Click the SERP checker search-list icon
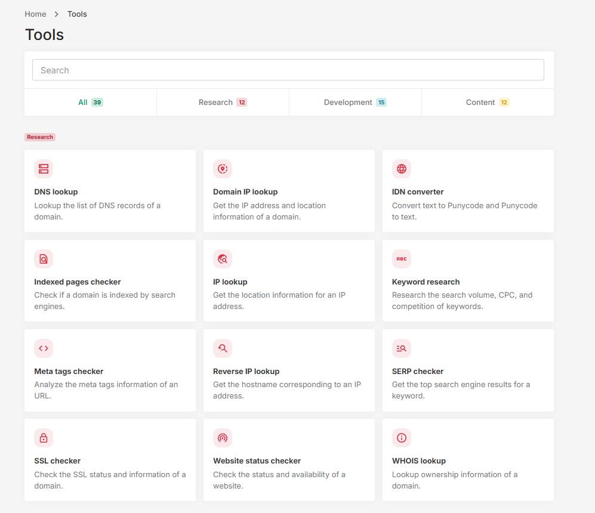The image size is (595, 513). tap(402, 348)
